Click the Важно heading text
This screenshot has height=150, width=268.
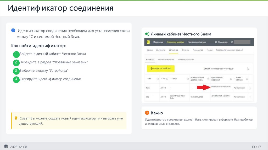point(157,113)
